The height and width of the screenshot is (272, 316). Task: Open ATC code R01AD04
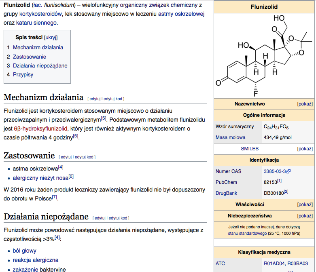(x=274, y=264)
